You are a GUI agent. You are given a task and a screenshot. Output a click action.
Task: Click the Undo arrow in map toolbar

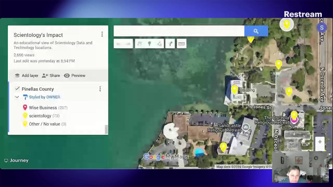(119, 44)
